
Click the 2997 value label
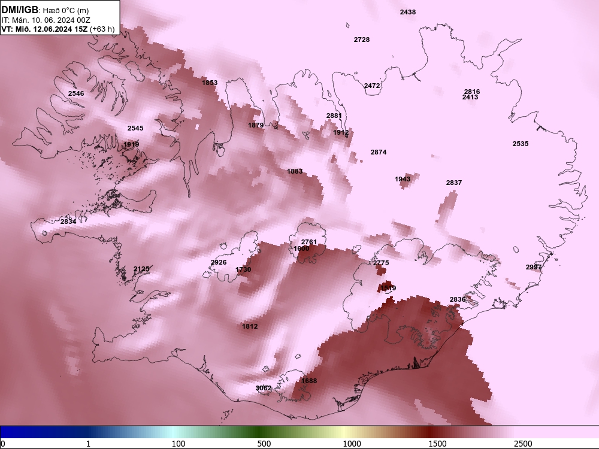pyautogui.click(x=534, y=267)
